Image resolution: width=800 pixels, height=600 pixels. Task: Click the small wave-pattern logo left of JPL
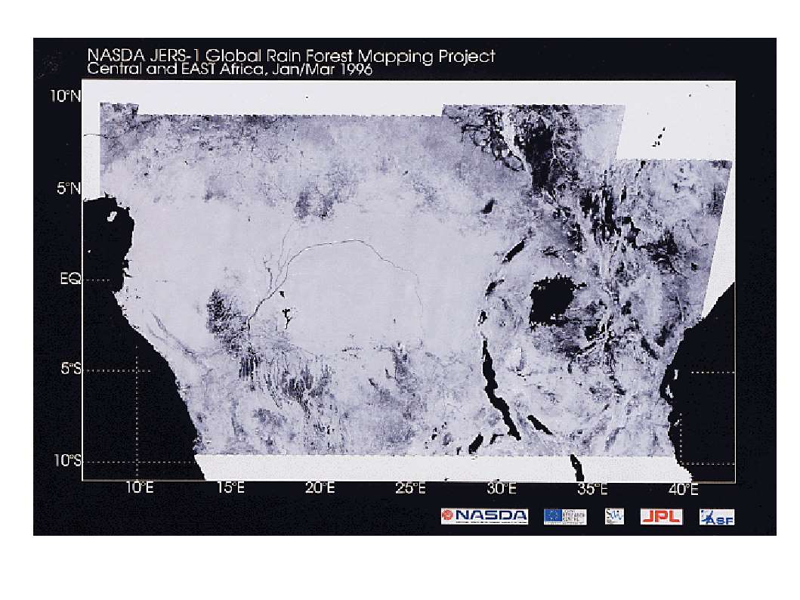click(x=614, y=516)
